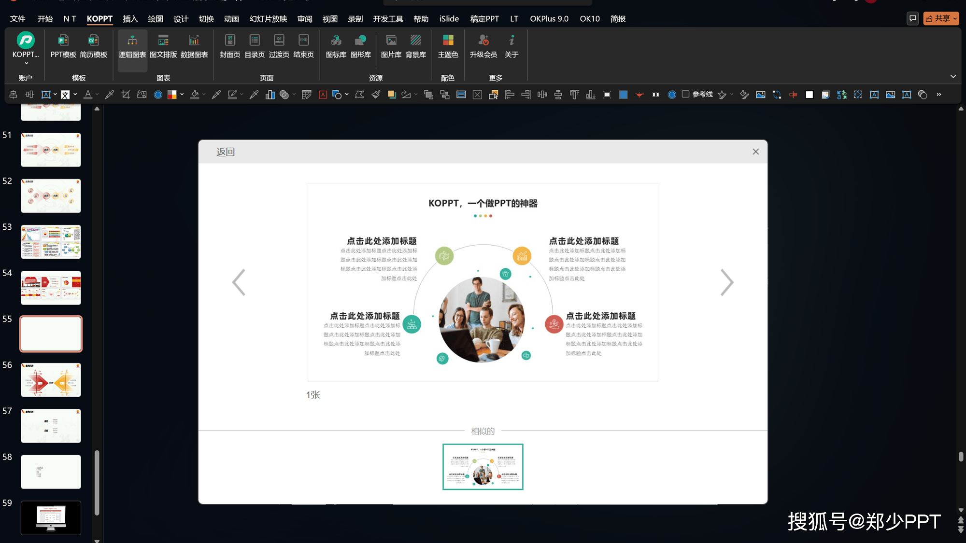This screenshot has height=543, width=966.
Task: Insert a 结束页 ending page
Action: pos(304,46)
